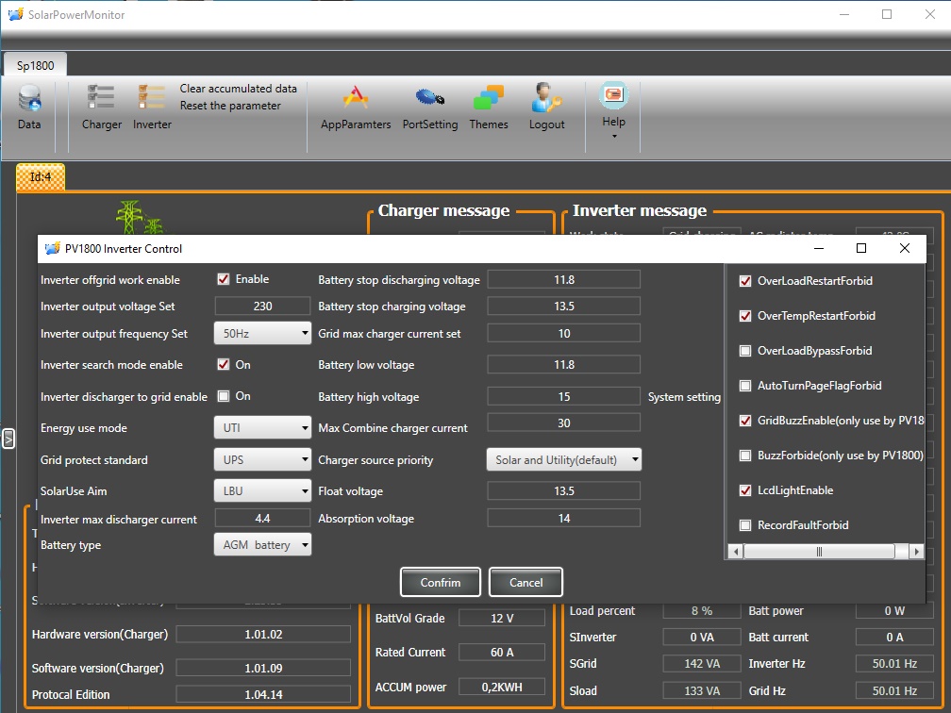Open AppParamters from the toolbar

[x=356, y=98]
